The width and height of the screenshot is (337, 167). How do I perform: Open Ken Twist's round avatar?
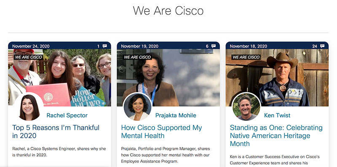[x=246, y=107]
